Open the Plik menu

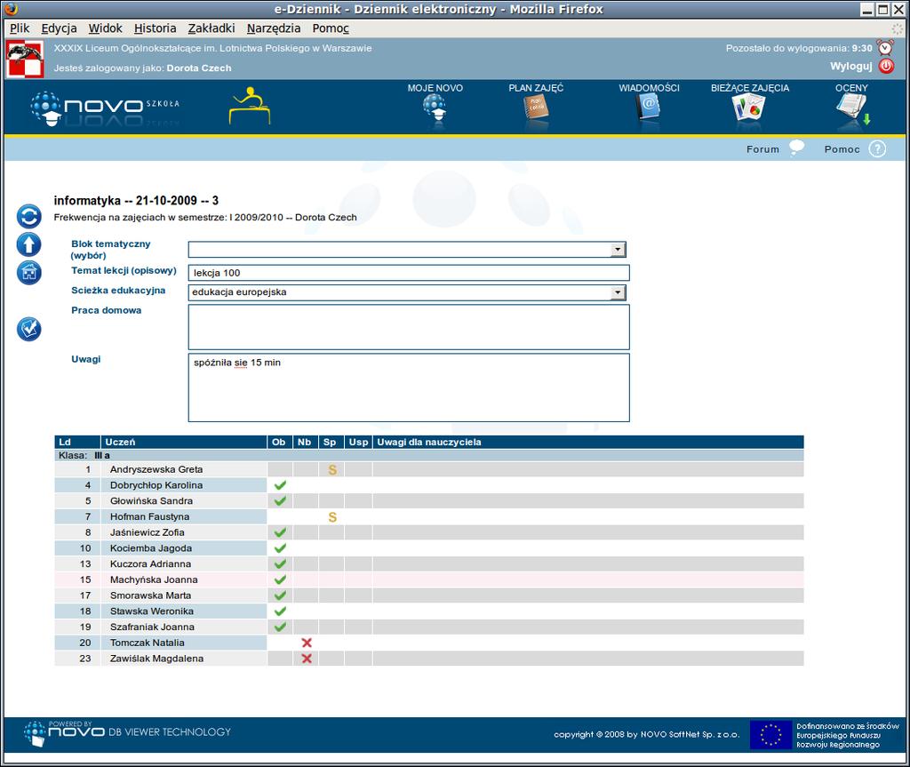coord(20,28)
